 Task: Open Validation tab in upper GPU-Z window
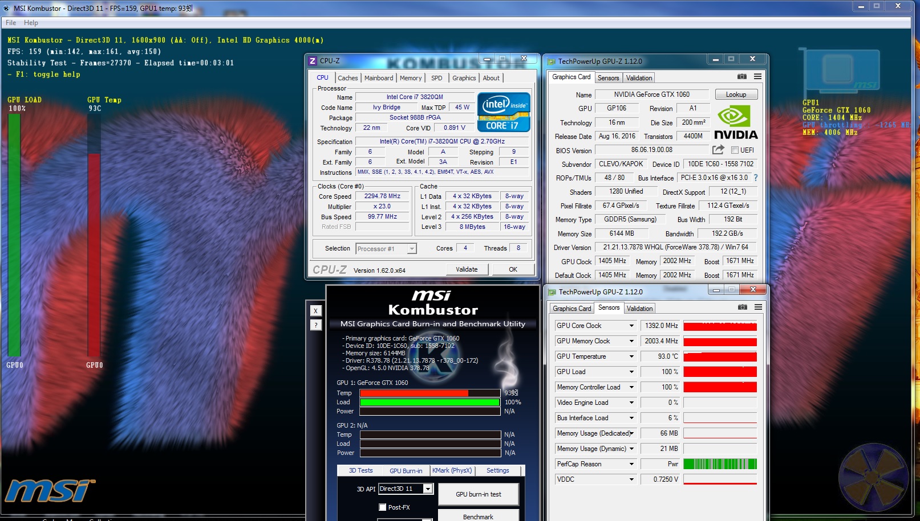(639, 78)
